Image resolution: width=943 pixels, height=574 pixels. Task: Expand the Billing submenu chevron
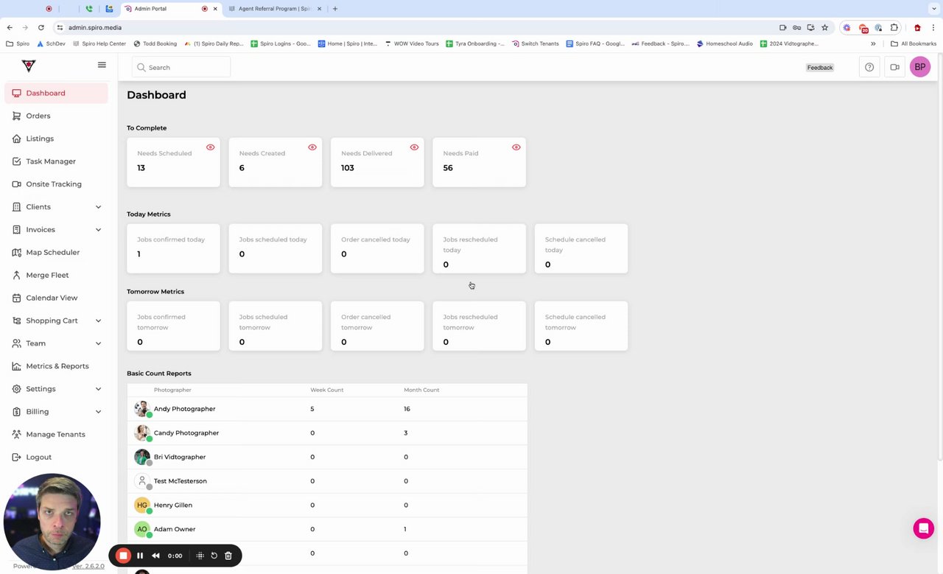[x=98, y=412]
